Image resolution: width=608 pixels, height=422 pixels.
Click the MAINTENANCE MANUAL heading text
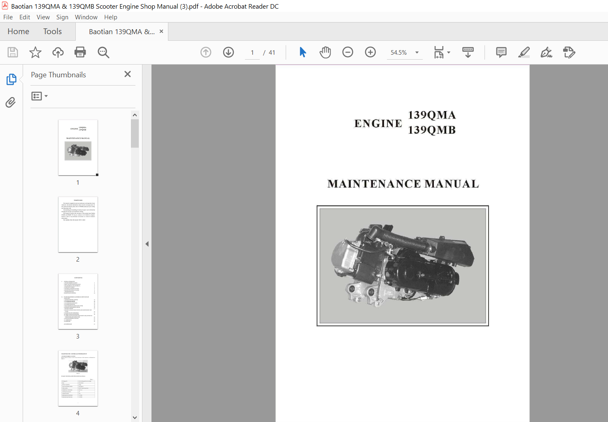pyautogui.click(x=403, y=184)
